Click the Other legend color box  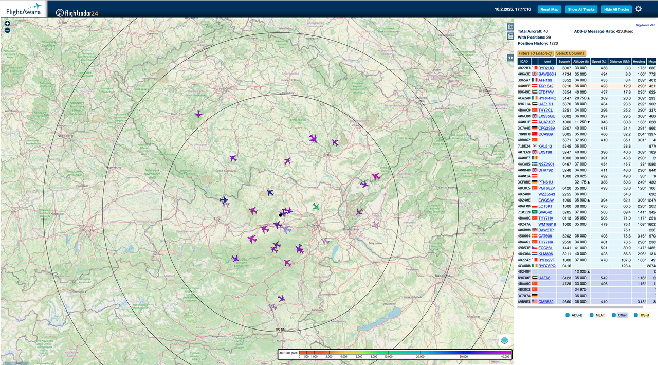click(614, 315)
